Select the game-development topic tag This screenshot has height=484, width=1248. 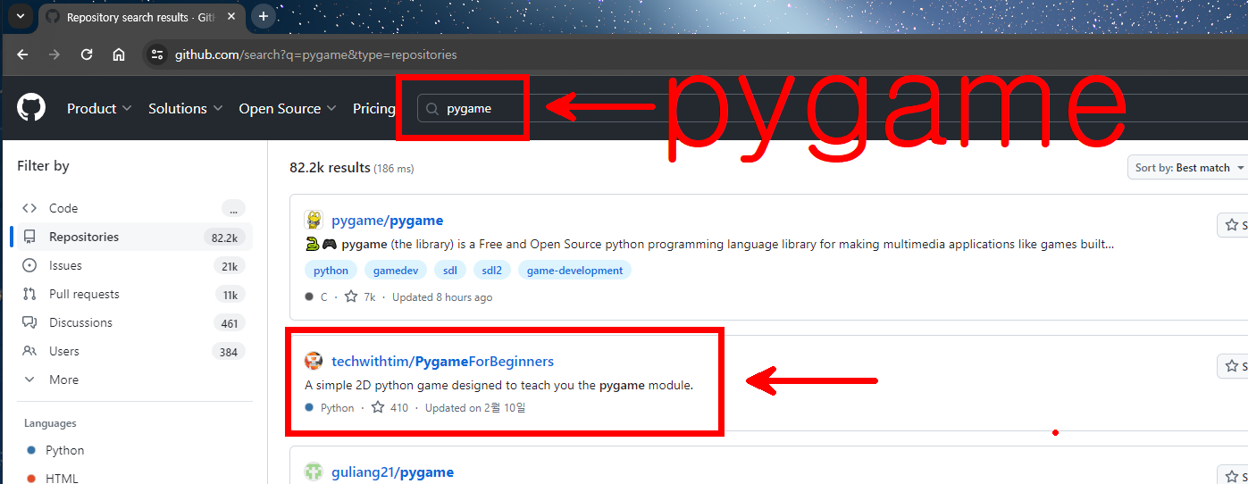click(574, 271)
